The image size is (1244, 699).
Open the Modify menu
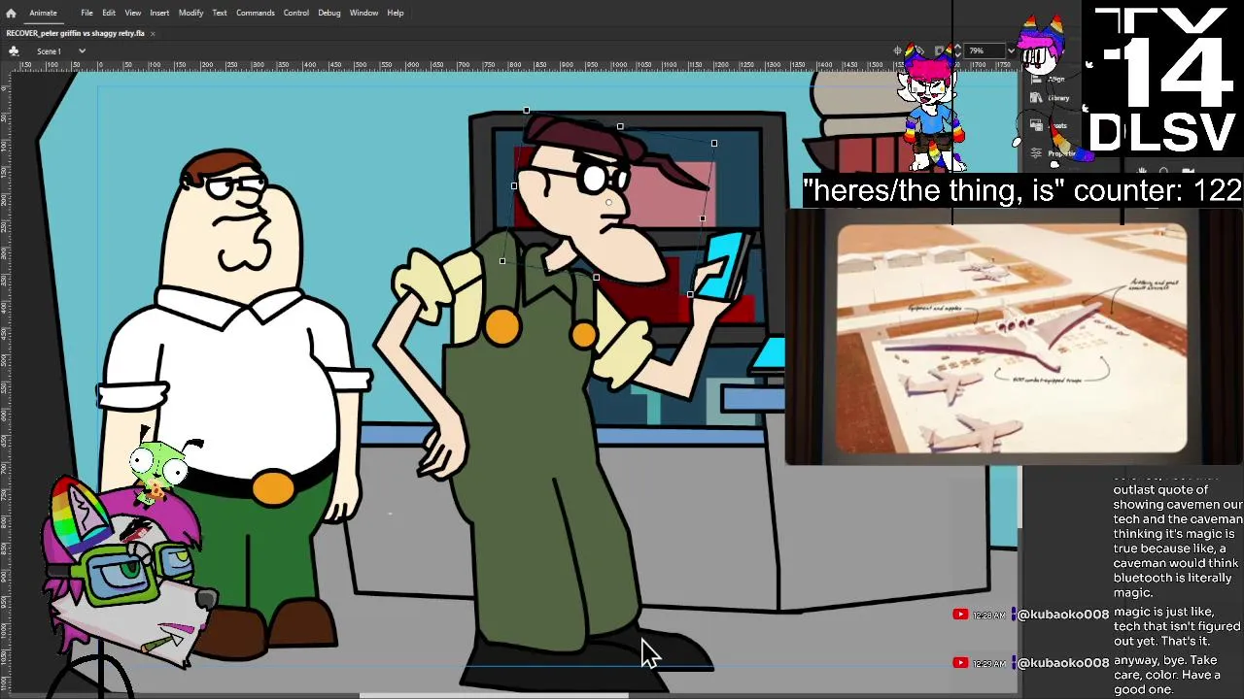click(190, 13)
